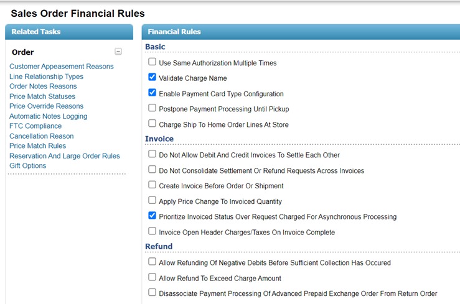
Task: Check Postpone Payment Processing Until Pickup
Action: click(x=152, y=108)
